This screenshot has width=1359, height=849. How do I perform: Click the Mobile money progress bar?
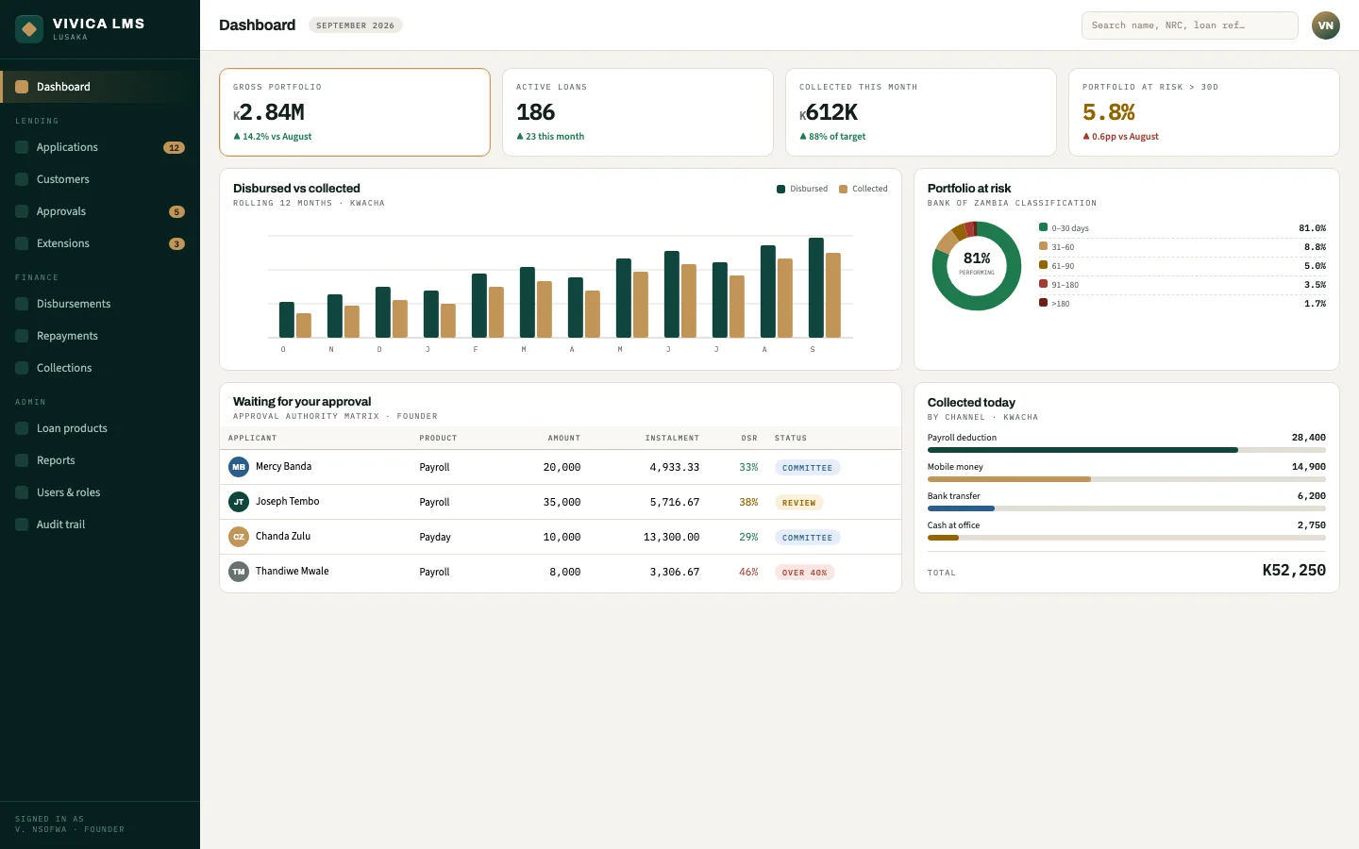[1126, 479]
